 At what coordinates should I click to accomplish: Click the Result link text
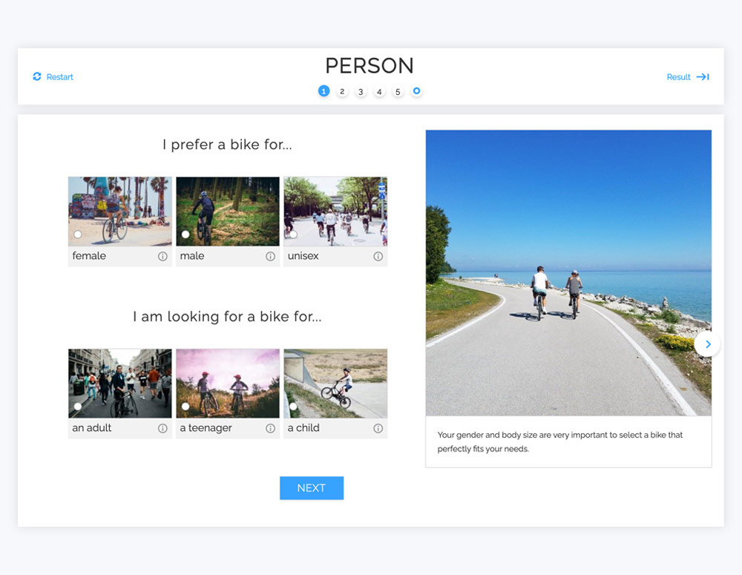point(678,77)
